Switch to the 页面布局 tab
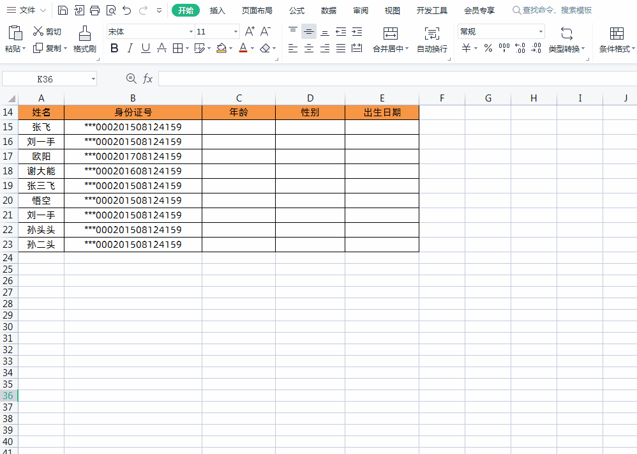The width and height of the screenshot is (637, 454). [x=257, y=11]
